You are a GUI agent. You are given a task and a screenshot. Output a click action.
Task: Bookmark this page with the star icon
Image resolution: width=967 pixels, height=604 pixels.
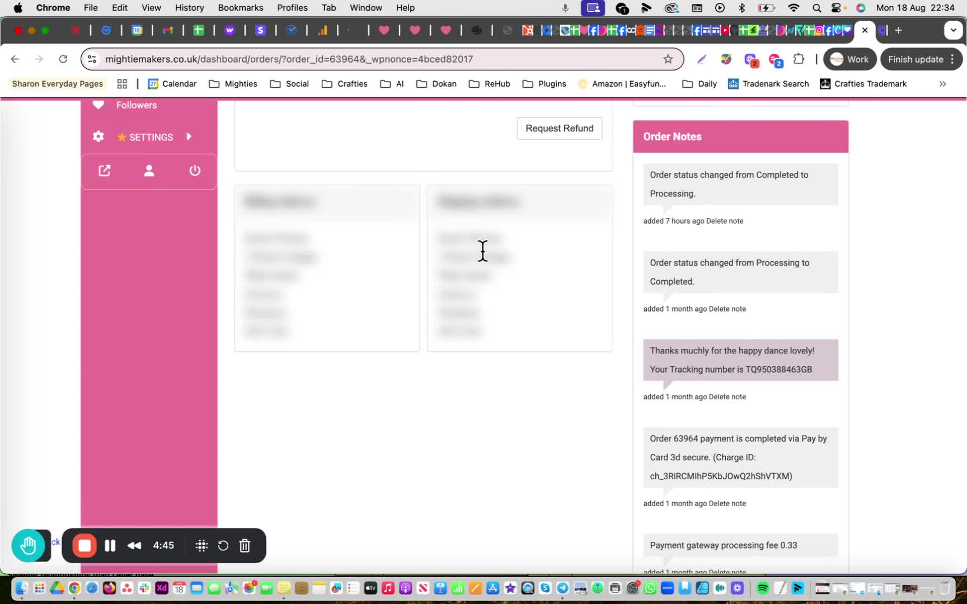pyautogui.click(x=668, y=59)
